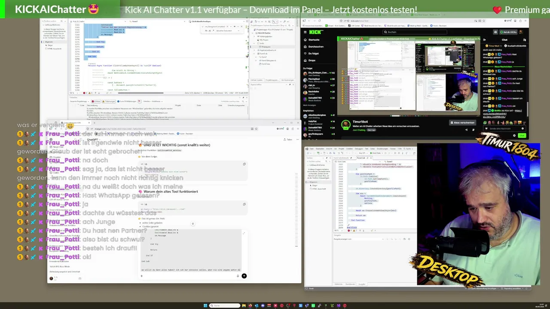Open the Gesamte Projektmappe scope dropdown
This screenshot has height=309, width=550.
80,101
